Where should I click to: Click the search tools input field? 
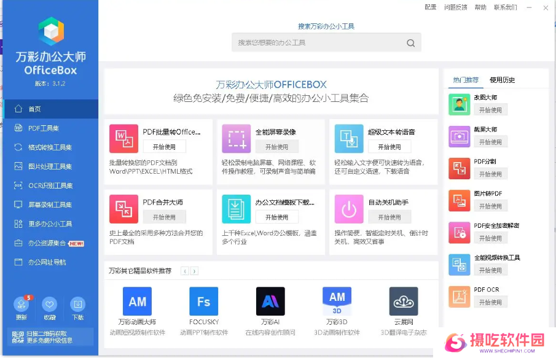tap(326, 42)
